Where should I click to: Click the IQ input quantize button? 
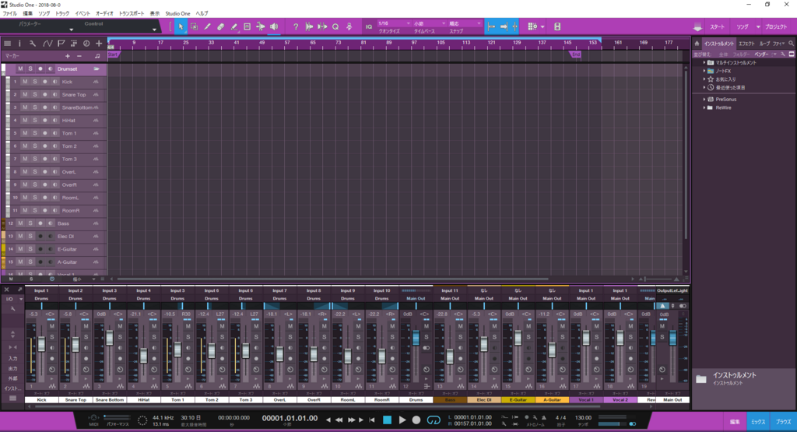[369, 27]
